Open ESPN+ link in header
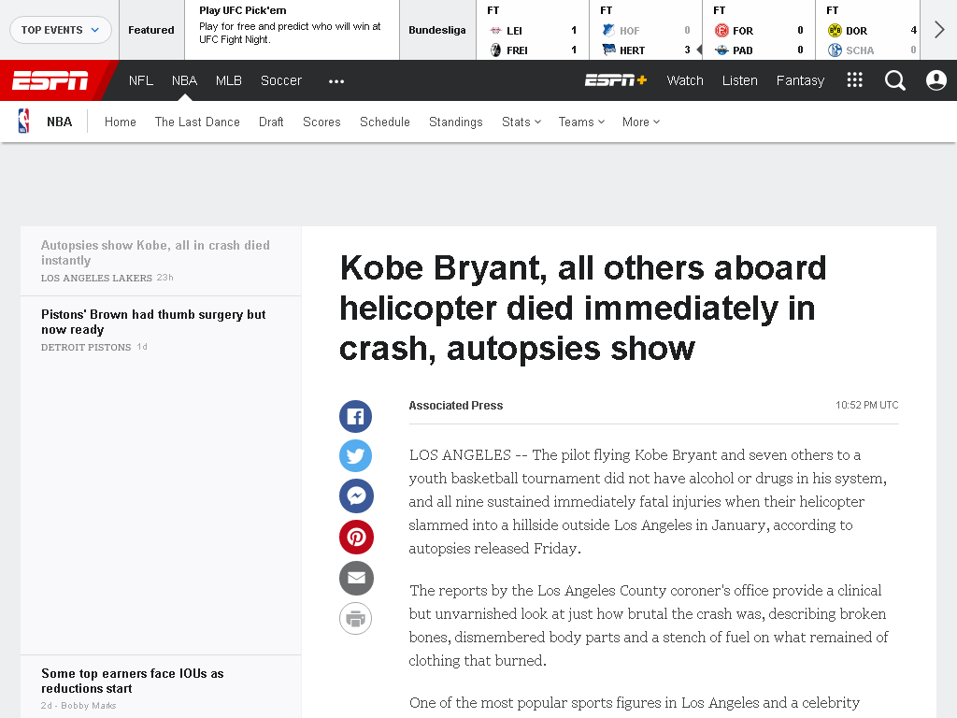957x718 pixels. [x=616, y=80]
